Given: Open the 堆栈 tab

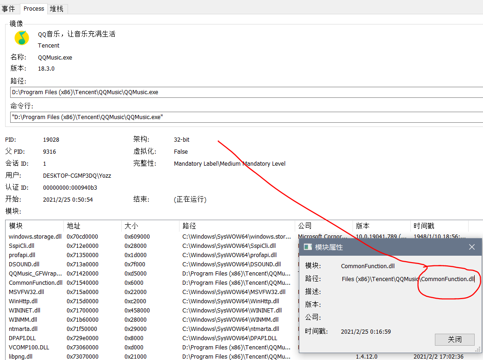Looking at the screenshot, I should [x=57, y=9].
